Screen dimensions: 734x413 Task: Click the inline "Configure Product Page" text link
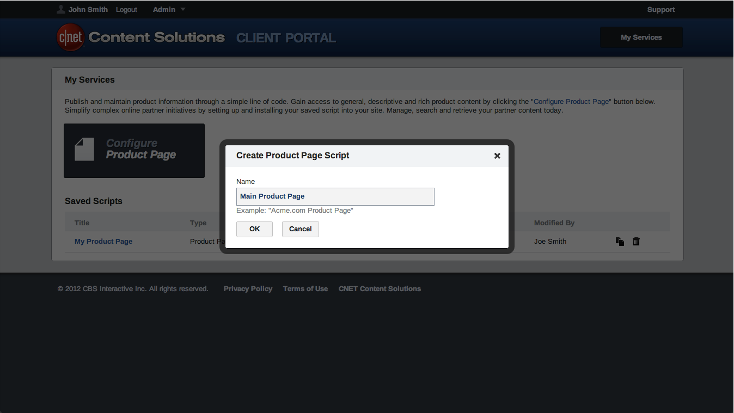click(571, 102)
